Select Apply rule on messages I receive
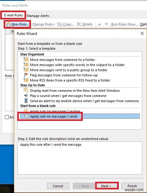The image size is (147, 193). [x=80, y=111]
